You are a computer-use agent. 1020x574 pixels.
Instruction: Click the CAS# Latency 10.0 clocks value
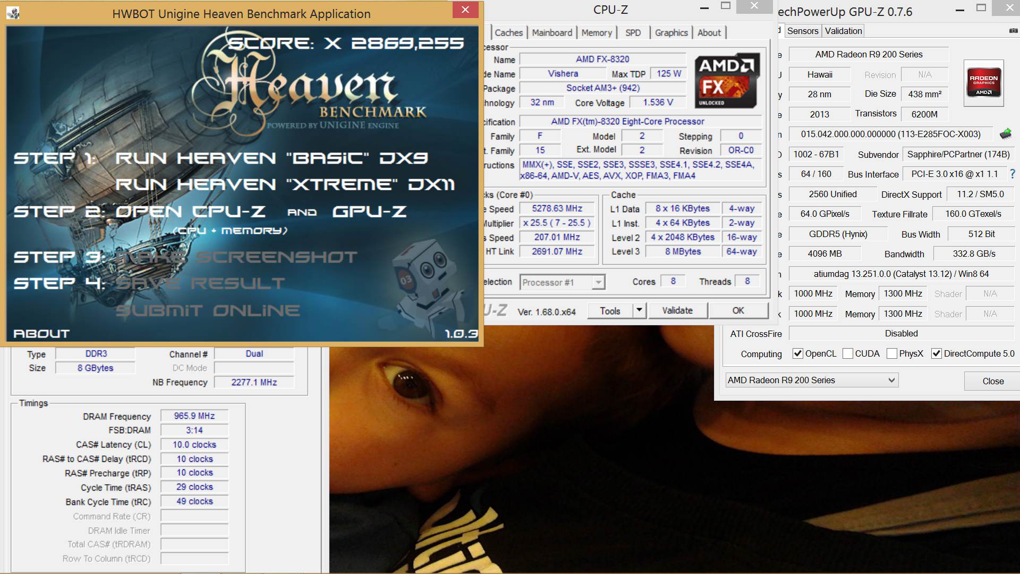pyautogui.click(x=194, y=444)
